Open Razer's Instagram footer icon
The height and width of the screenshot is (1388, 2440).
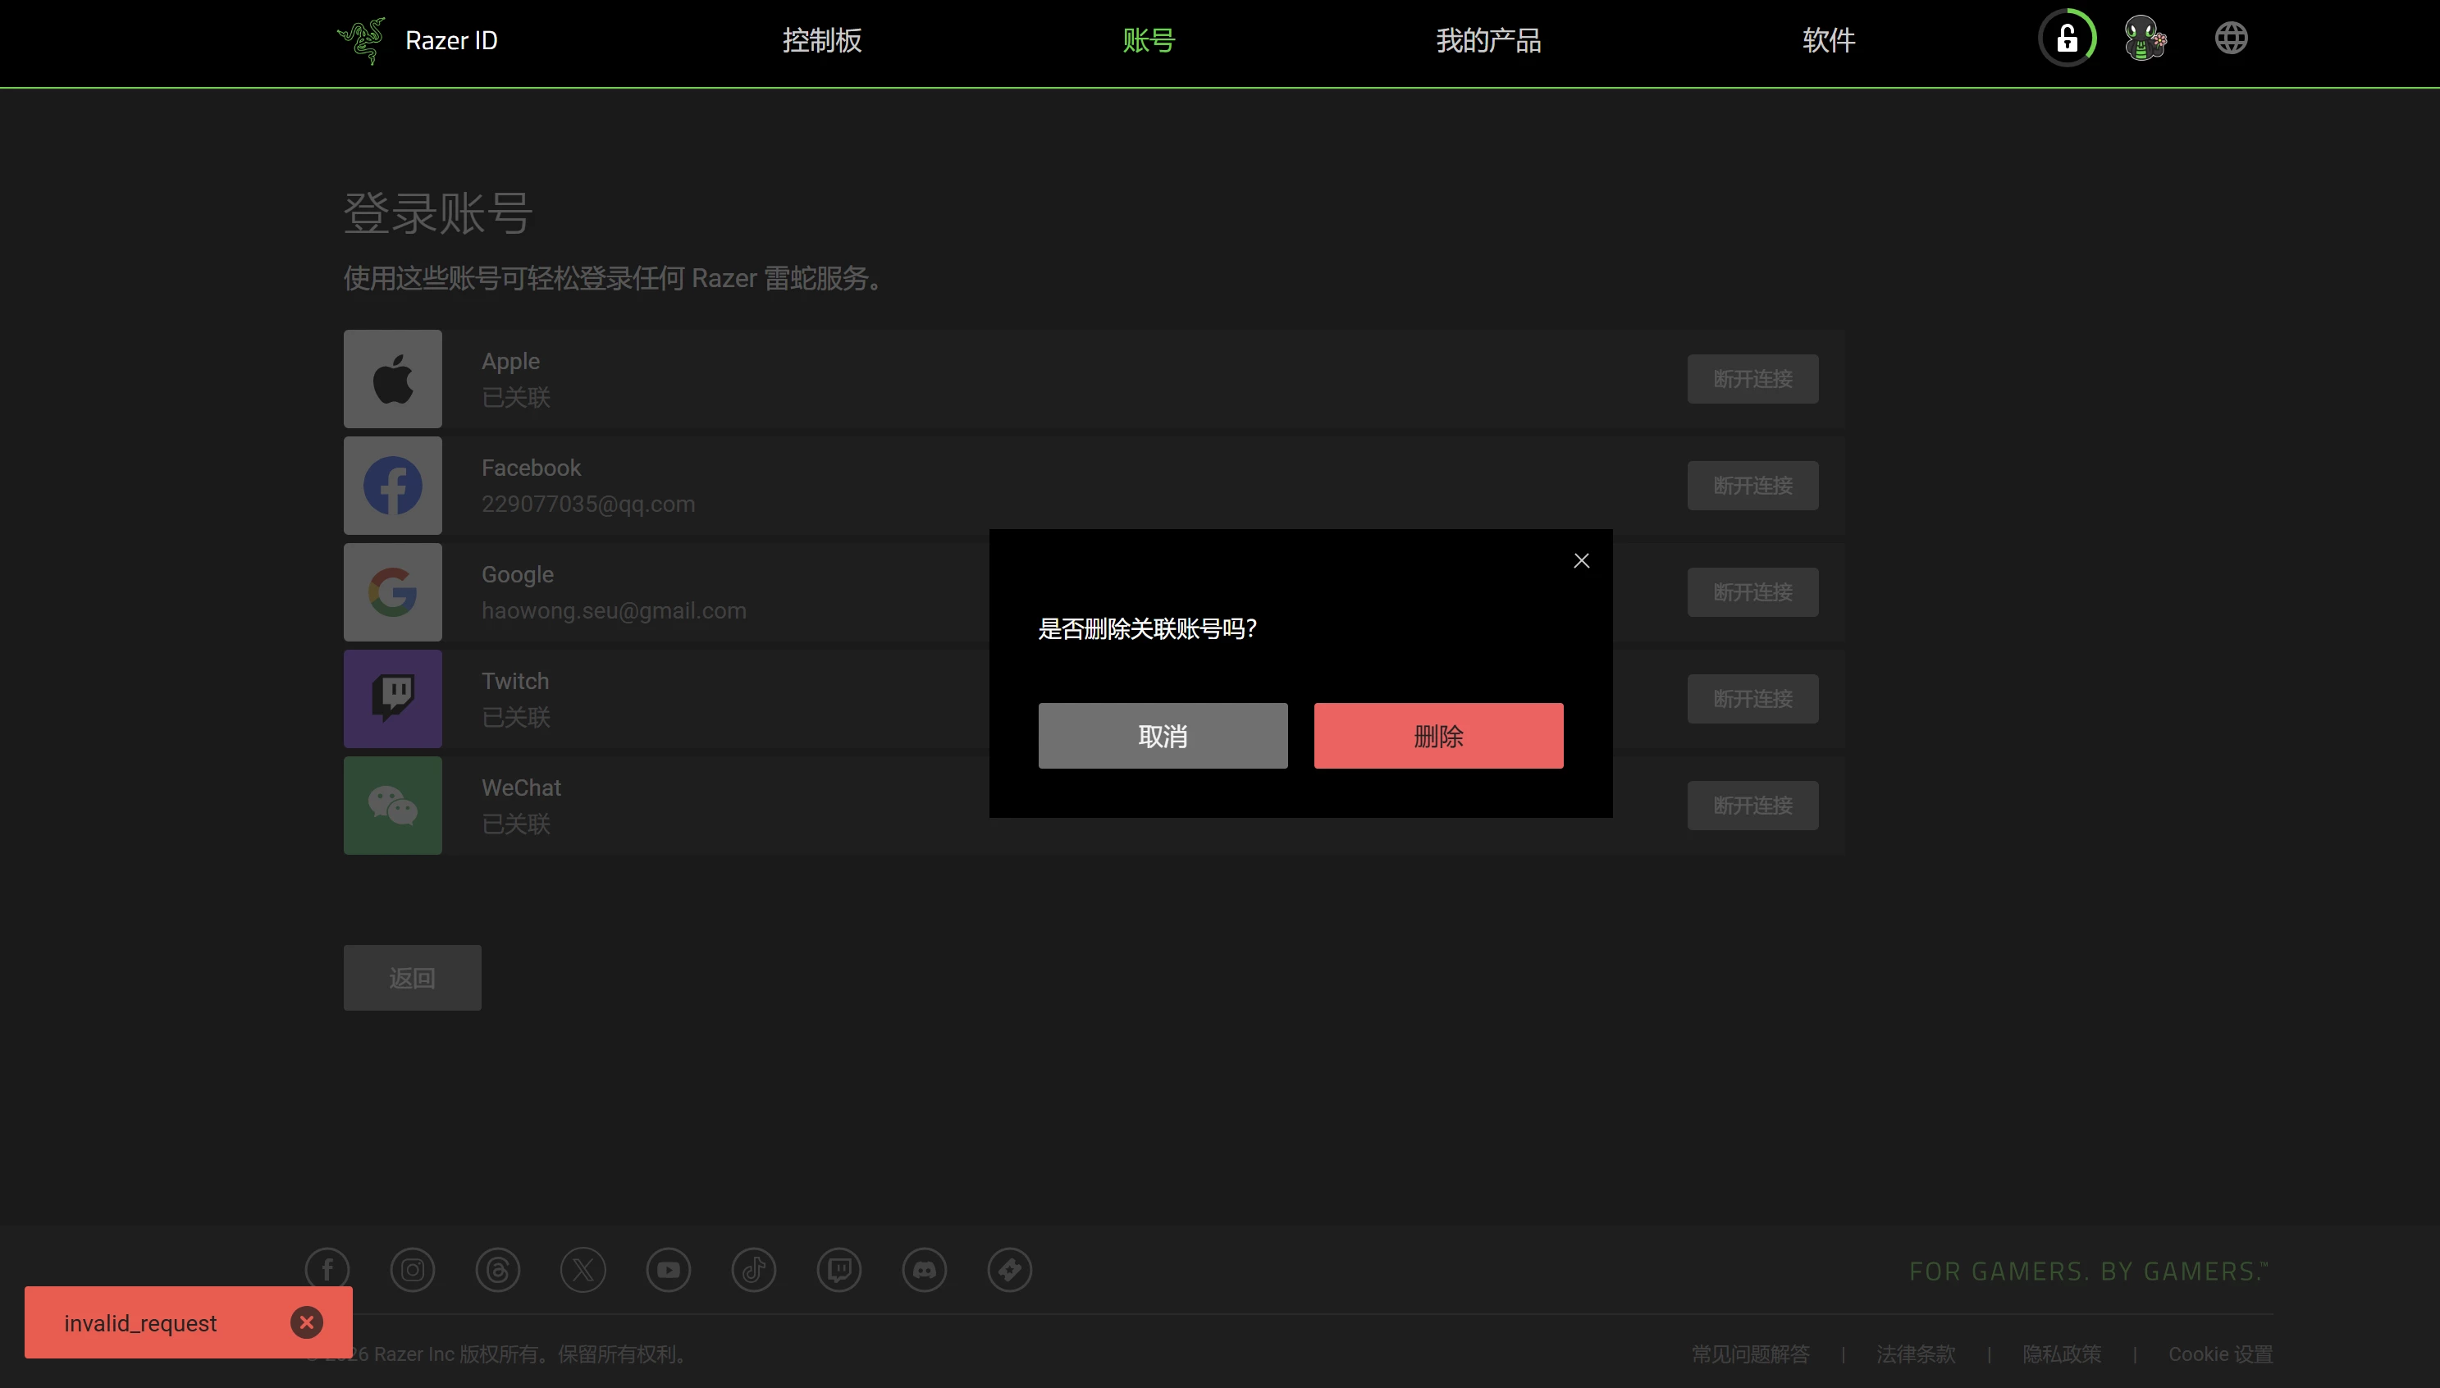point(413,1270)
